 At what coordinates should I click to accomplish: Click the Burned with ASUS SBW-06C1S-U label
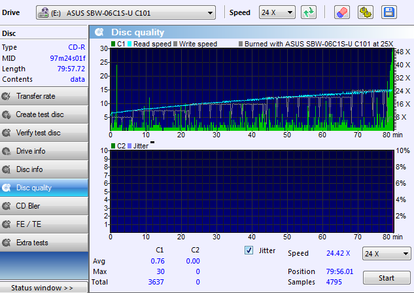coord(319,44)
